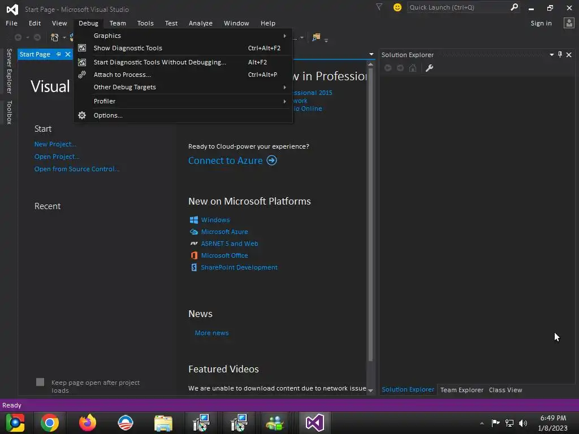Click the Start Page scroll down arrow
The width and height of the screenshot is (579, 434).
click(x=370, y=390)
